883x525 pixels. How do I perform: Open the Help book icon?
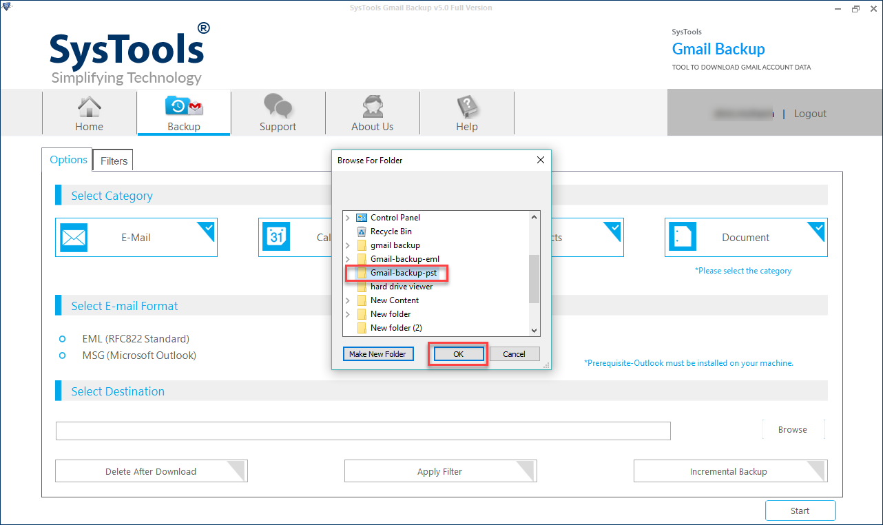coord(468,107)
